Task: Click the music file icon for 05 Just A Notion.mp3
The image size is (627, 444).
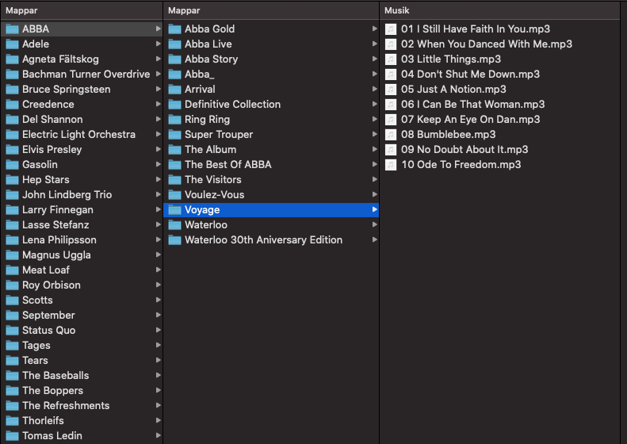Action: (x=391, y=90)
